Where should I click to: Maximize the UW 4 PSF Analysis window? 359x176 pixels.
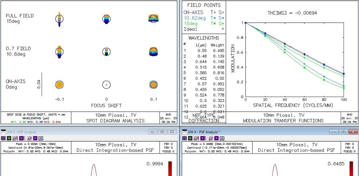coord(344,132)
